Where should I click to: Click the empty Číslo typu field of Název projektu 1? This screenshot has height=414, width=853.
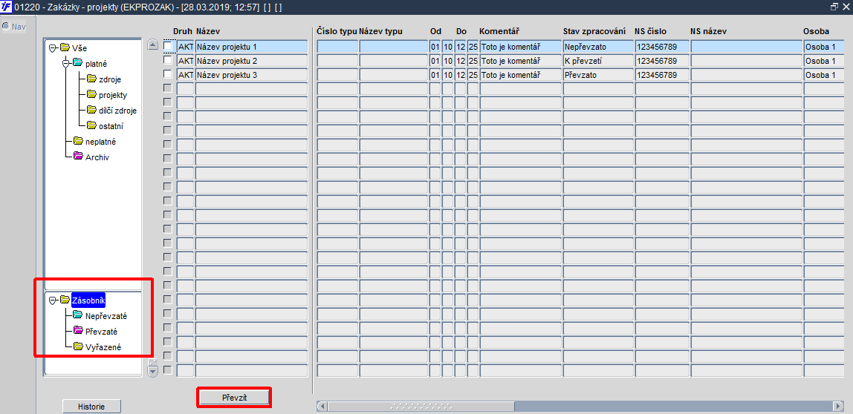point(337,47)
